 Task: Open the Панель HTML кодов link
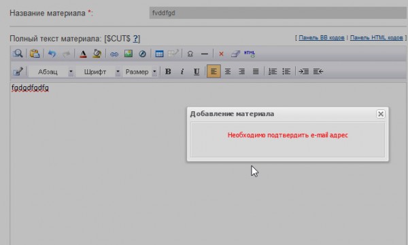click(376, 38)
